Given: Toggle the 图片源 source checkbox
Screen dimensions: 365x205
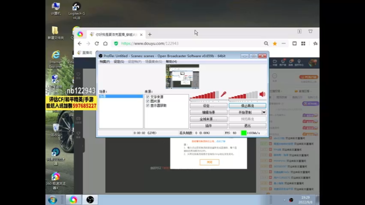Looking at the screenshot, I should pos(147,101).
